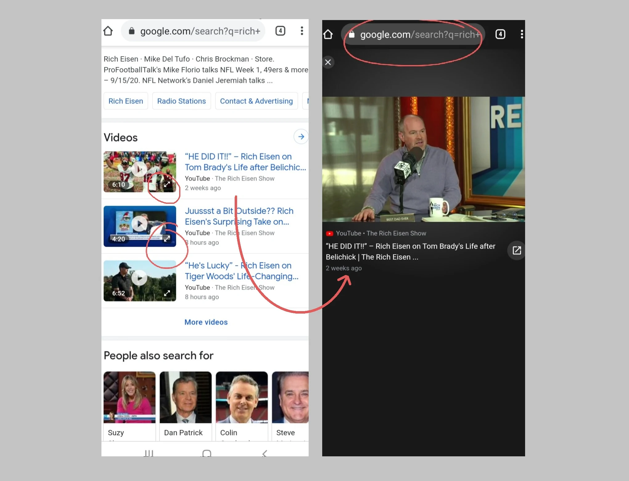This screenshot has height=481, width=629.
Task: Close the fullscreen video preview with the X
Action: 328,62
